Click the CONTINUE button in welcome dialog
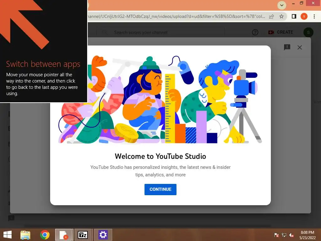 coord(160,189)
